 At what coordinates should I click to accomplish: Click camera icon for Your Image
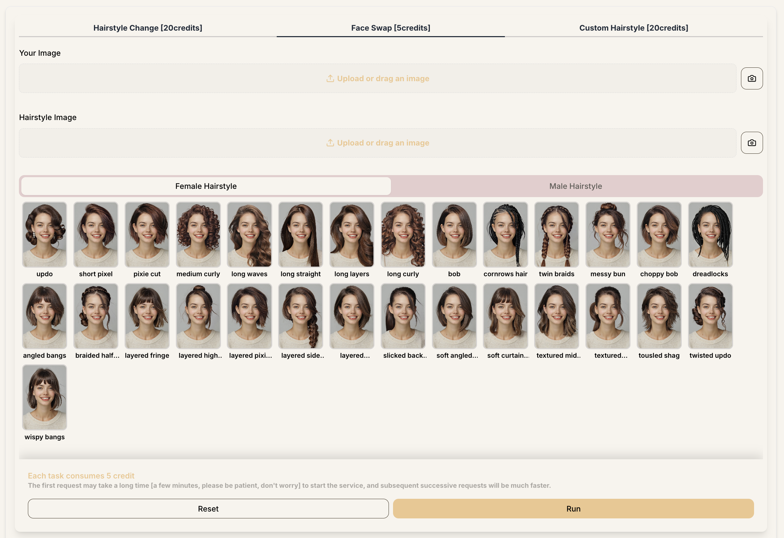pos(752,78)
